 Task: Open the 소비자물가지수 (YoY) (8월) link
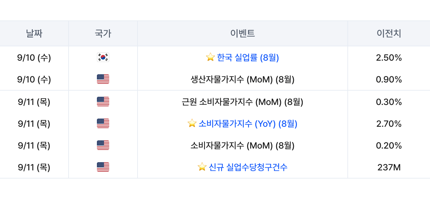coord(248,124)
